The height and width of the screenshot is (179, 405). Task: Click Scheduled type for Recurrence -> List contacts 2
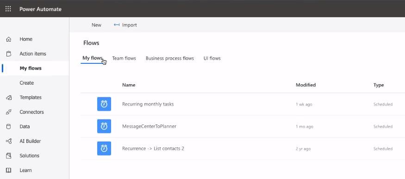383,149
